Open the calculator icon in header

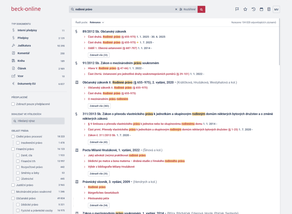pyautogui.click(x=269, y=9)
